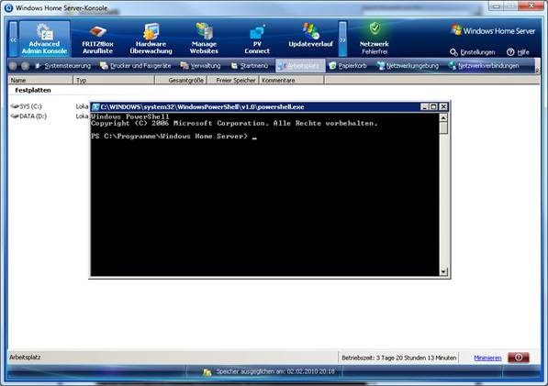Open Drucker und Faxgeräte
The height and width of the screenshot is (386, 548).
click(x=136, y=66)
